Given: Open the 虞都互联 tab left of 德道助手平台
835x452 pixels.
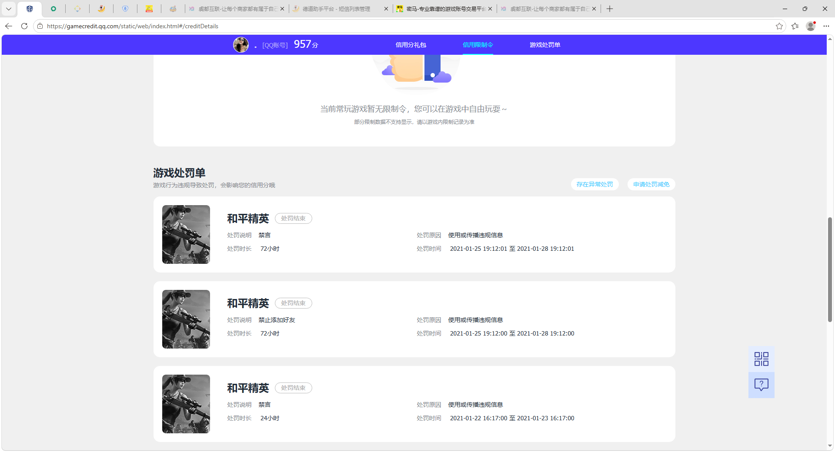Looking at the screenshot, I should pos(237,9).
